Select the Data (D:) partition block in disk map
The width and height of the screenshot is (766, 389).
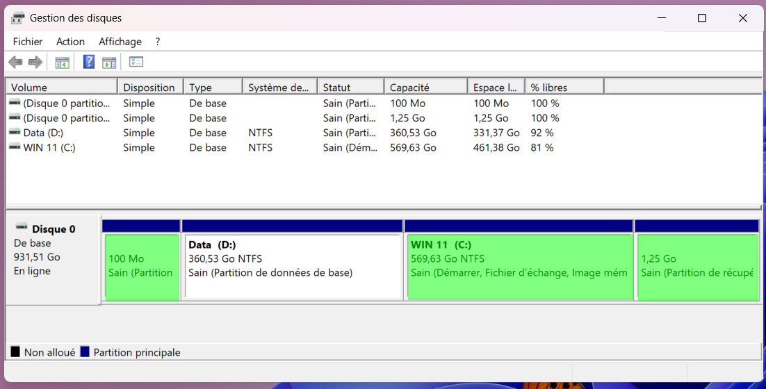[x=292, y=267]
